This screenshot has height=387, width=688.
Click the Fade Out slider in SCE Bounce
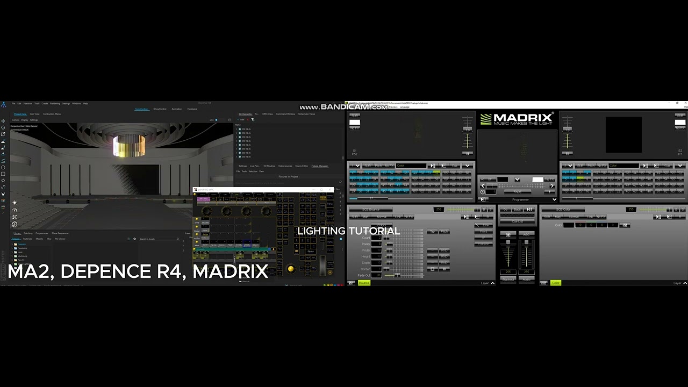(404, 275)
